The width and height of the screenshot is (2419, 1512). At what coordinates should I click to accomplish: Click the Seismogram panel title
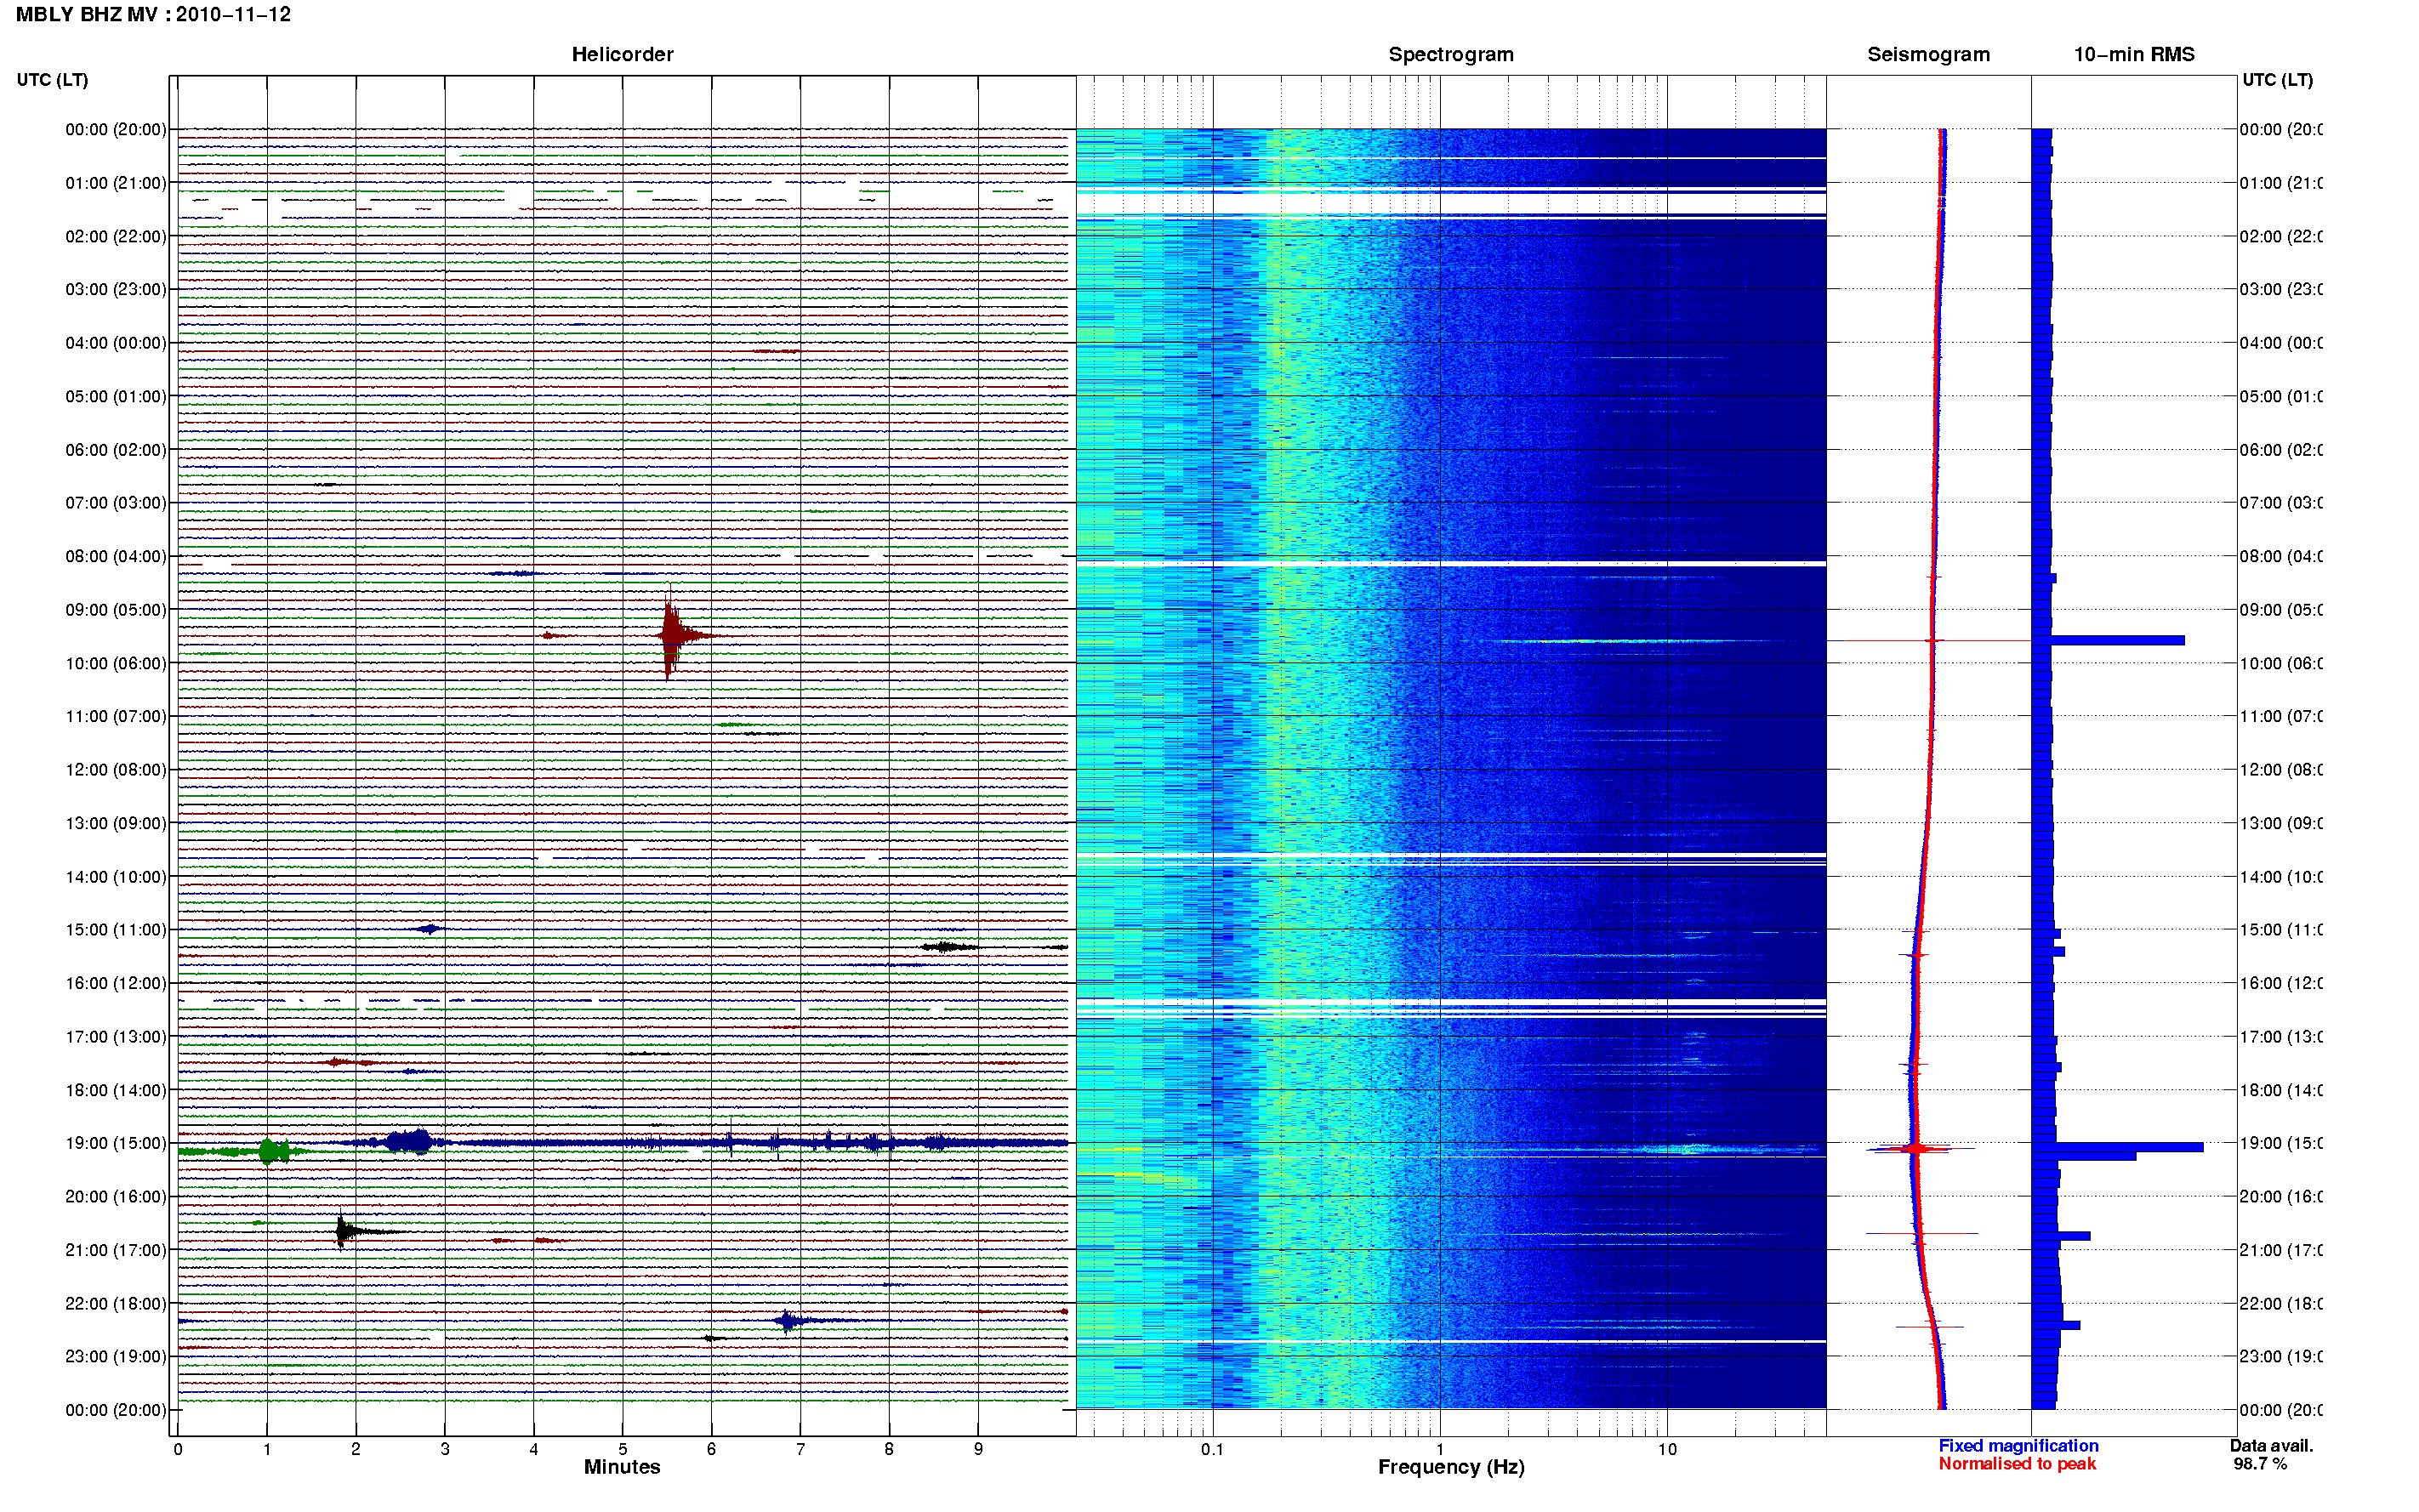[1928, 54]
